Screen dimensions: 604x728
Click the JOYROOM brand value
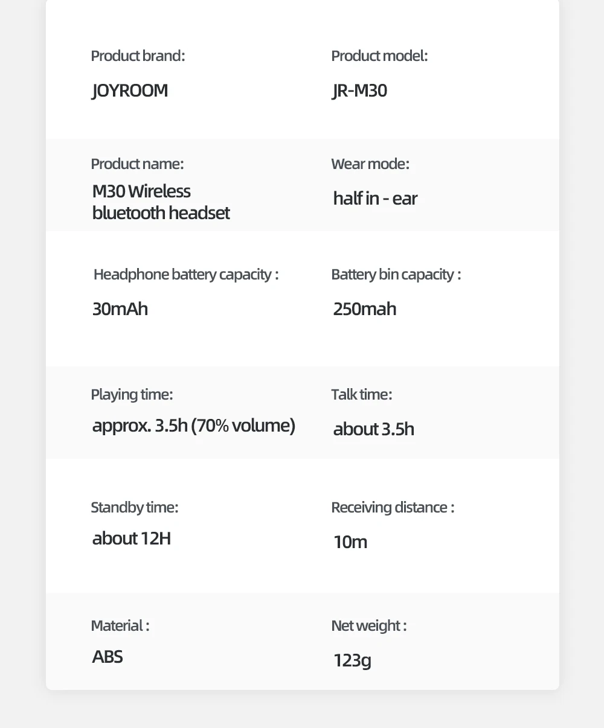click(x=130, y=91)
